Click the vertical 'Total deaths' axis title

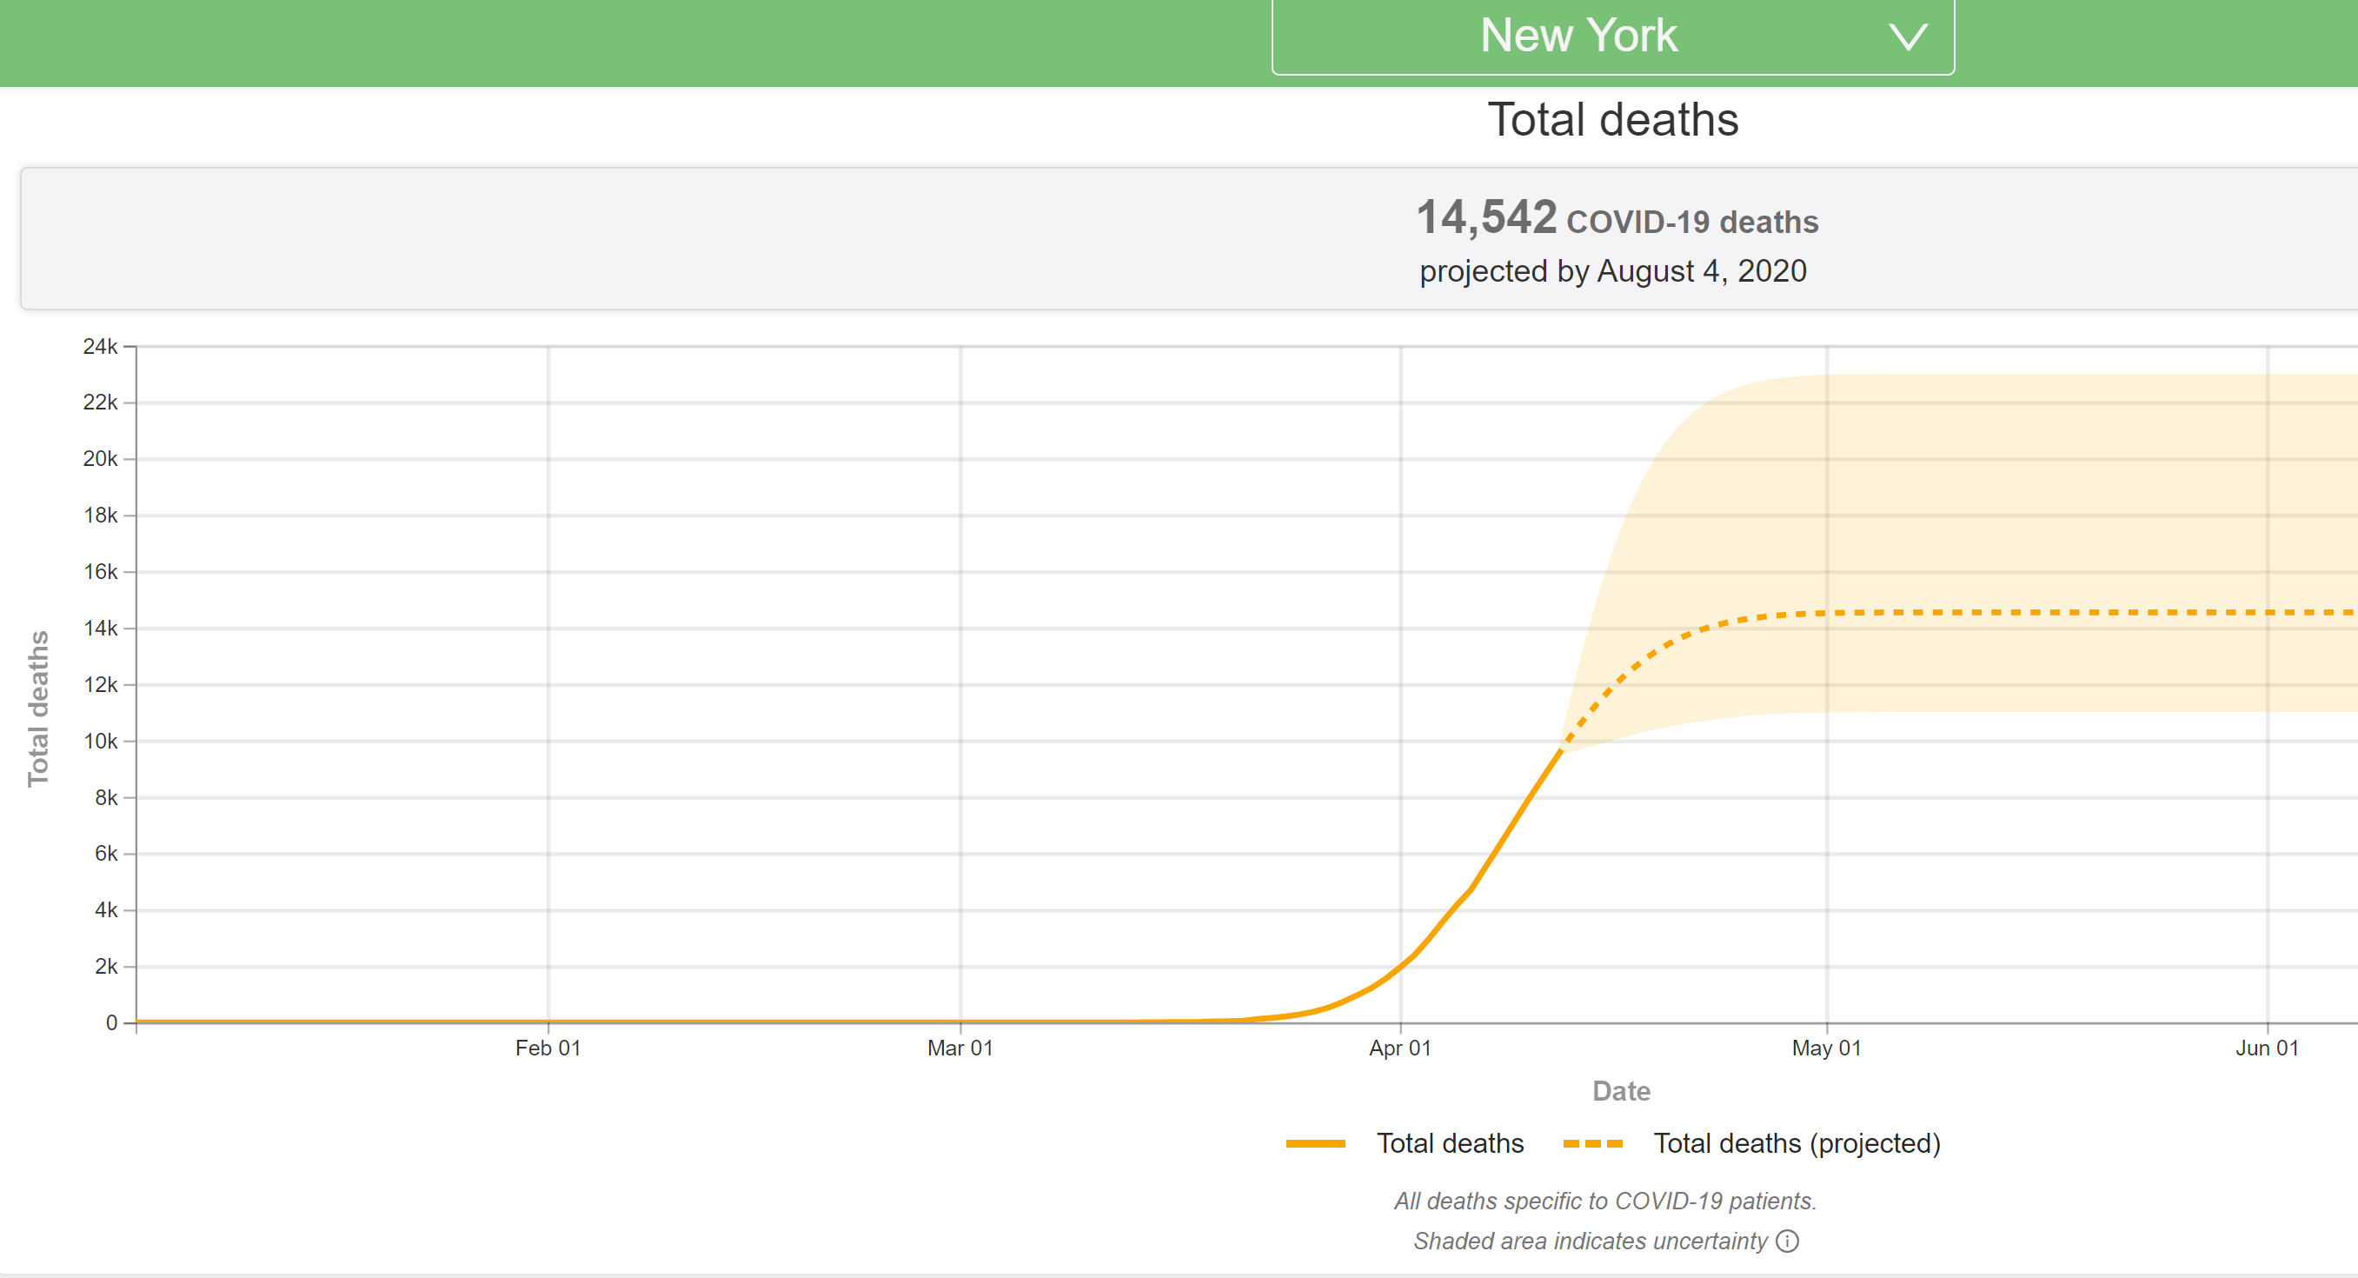[x=37, y=709]
